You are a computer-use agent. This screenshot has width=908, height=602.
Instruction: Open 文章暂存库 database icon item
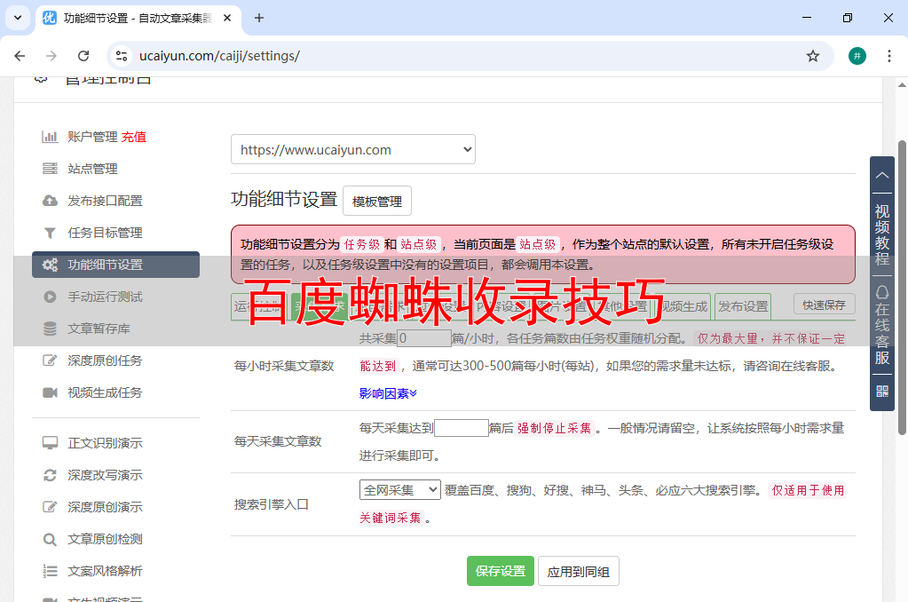pos(50,329)
